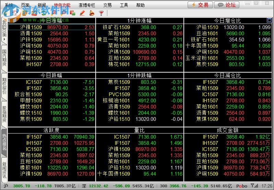Open the 工具 menu
The height and width of the screenshot is (190, 274).
124,5
